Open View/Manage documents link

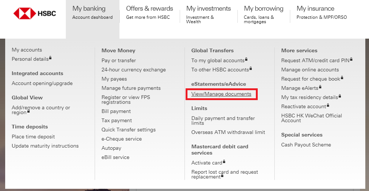pos(221,94)
